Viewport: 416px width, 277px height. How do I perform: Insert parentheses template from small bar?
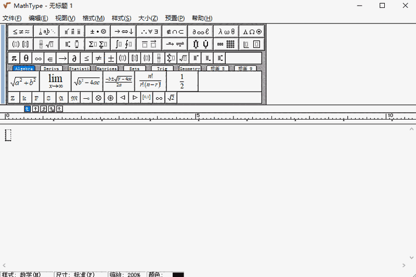click(123, 58)
